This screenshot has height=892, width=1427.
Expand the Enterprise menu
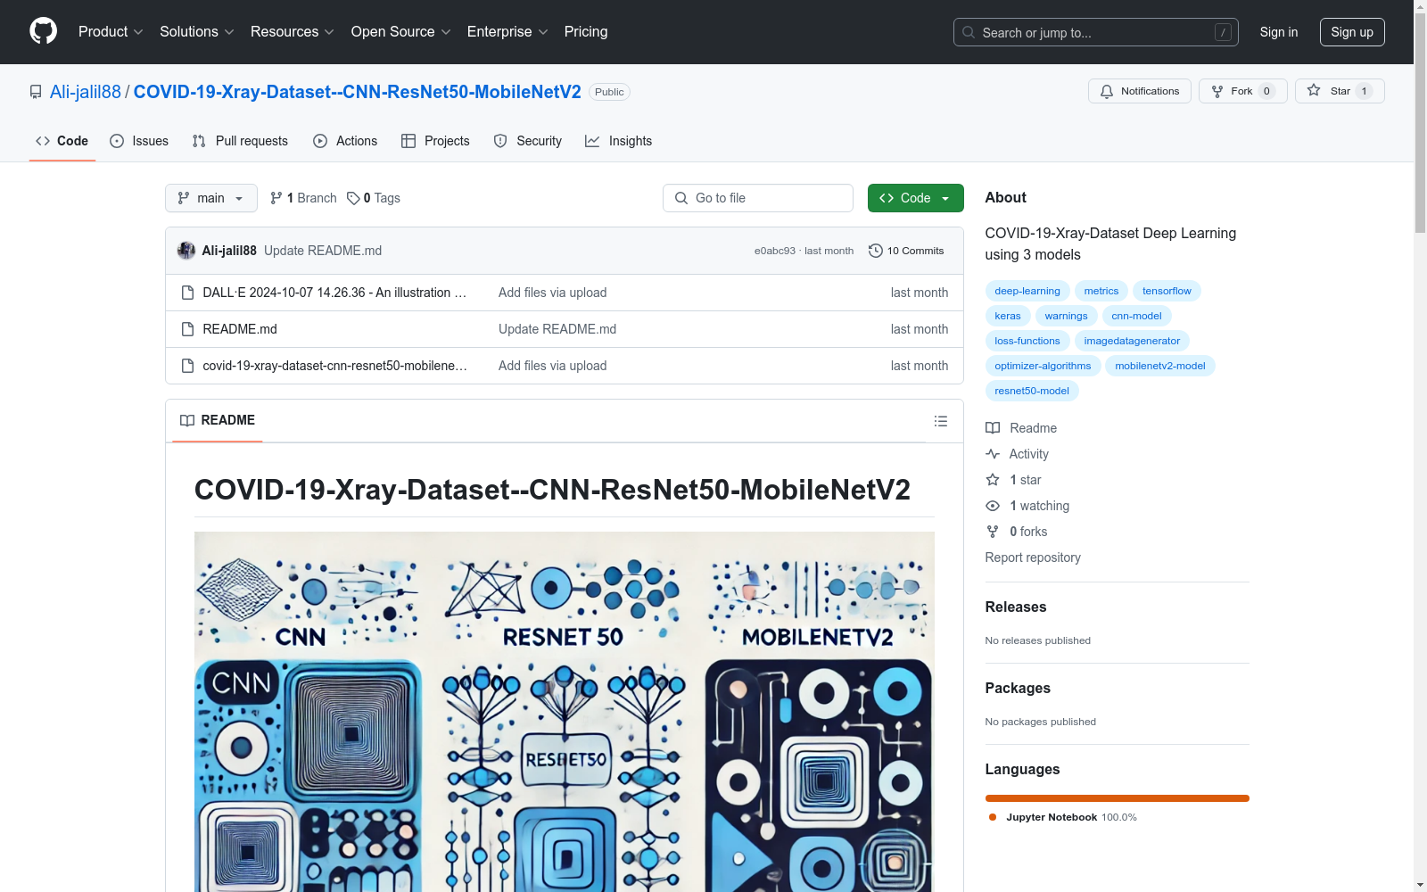(507, 31)
